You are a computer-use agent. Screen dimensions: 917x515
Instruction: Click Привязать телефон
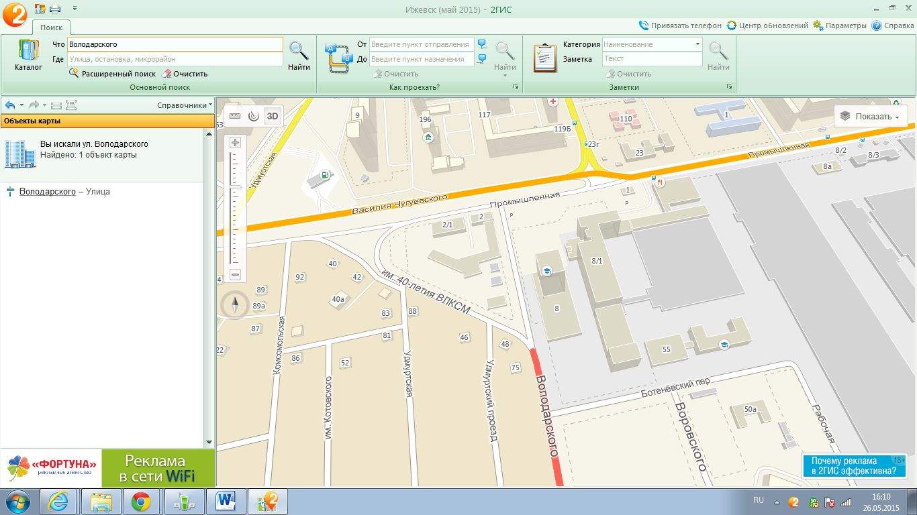(x=680, y=25)
